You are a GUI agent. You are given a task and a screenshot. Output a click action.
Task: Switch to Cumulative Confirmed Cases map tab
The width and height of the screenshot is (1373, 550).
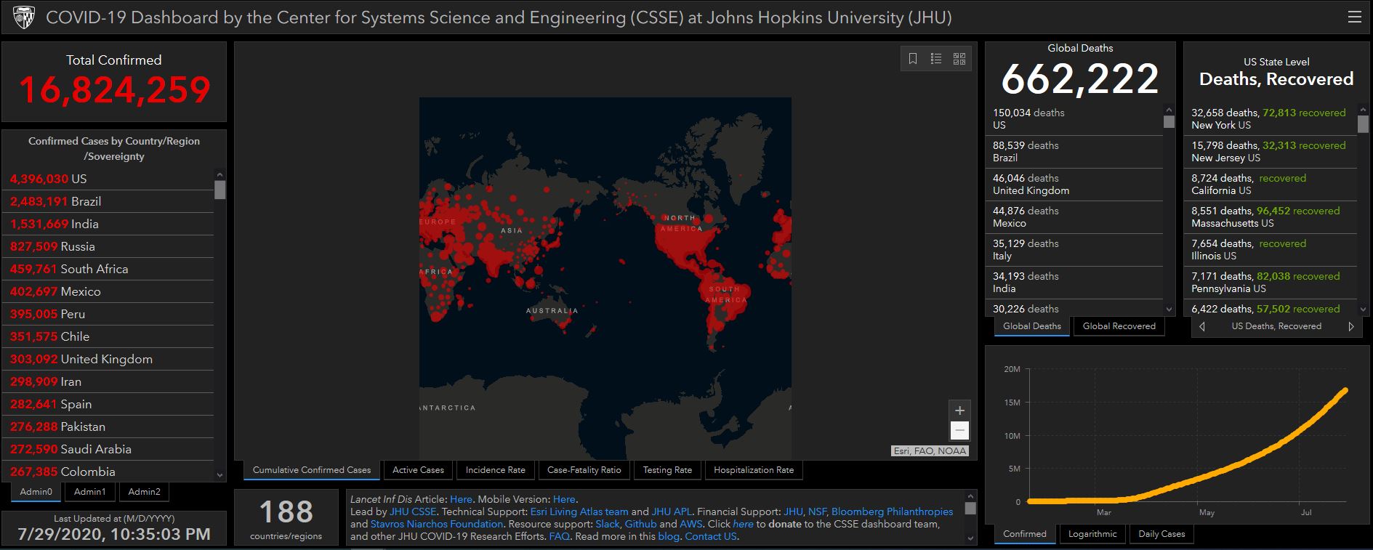pos(312,470)
